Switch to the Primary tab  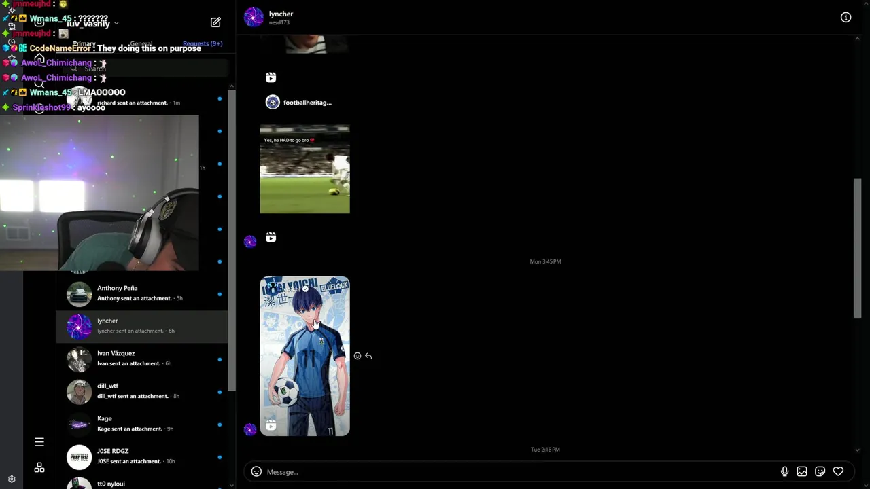[84, 43]
